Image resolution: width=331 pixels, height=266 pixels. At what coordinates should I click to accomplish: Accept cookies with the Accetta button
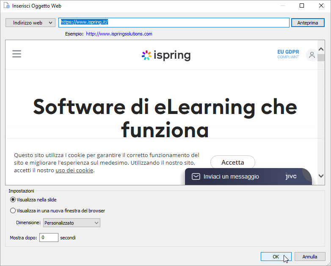[x=232, y=162]
